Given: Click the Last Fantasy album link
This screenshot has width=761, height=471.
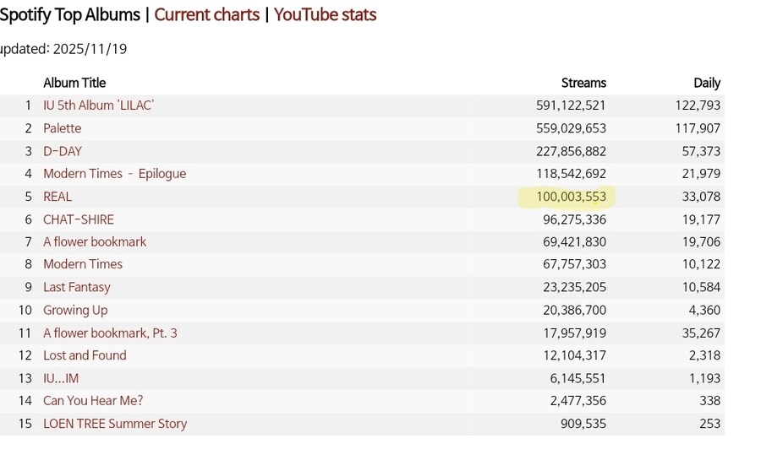Looking at the screenshot, I should [77, 287].
